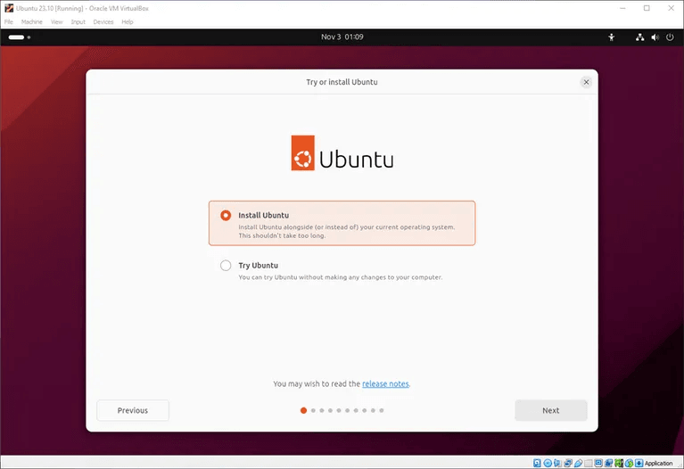Click the green processor chip status icon
Viewport: 684px width, 469px height.
point(619,463)
